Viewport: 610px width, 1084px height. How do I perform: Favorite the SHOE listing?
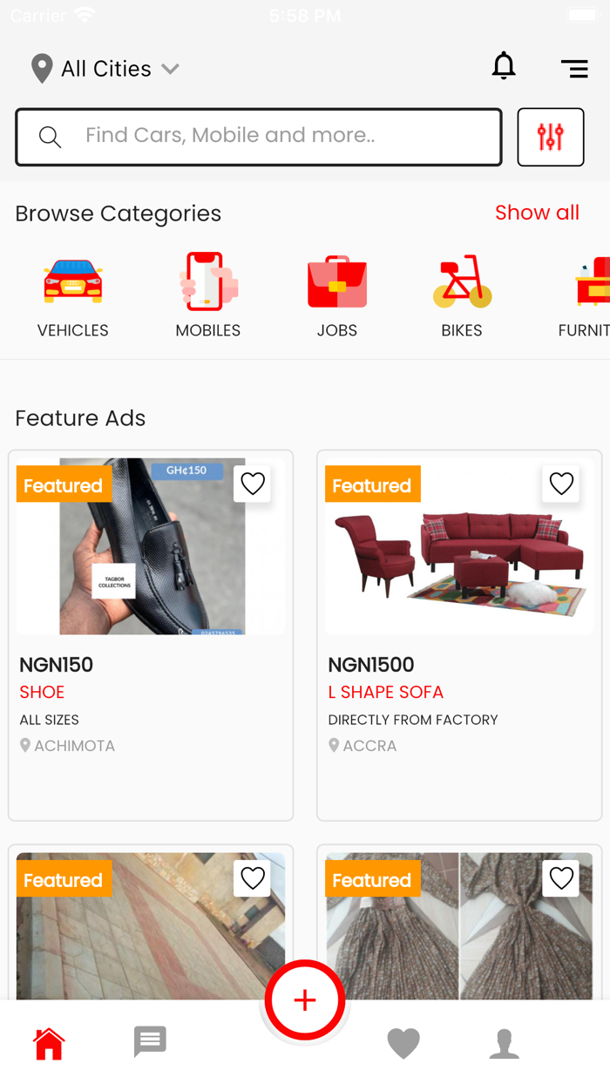tap(252, 484)
